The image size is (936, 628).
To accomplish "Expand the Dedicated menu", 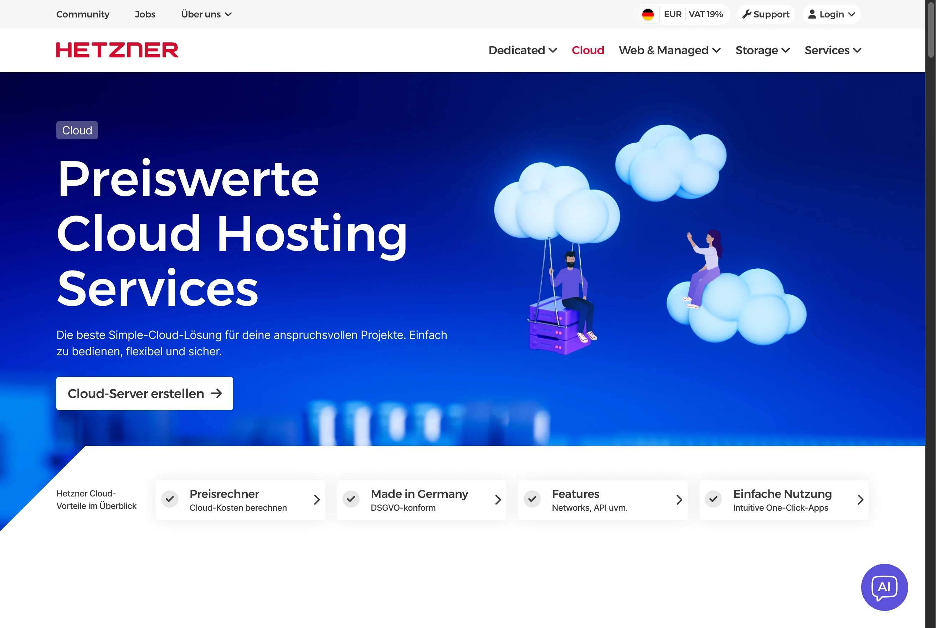I will (x=523, y=50).
